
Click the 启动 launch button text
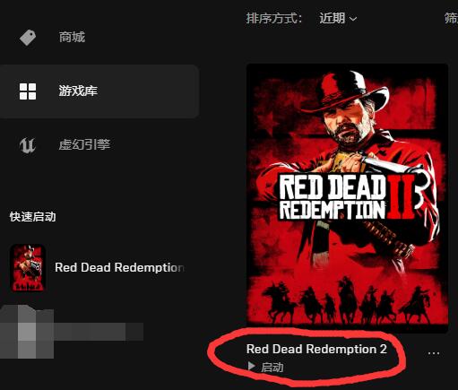coord(272,367)
